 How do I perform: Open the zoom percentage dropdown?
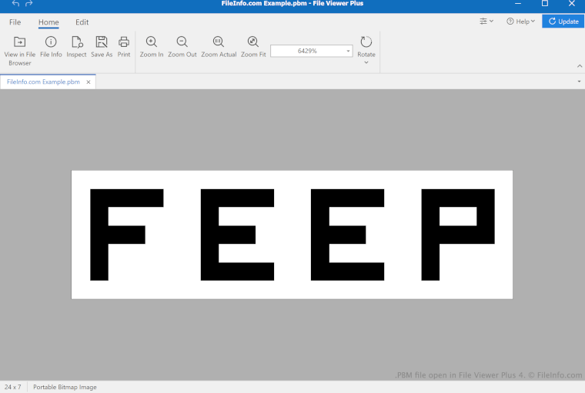click(348, 51)
